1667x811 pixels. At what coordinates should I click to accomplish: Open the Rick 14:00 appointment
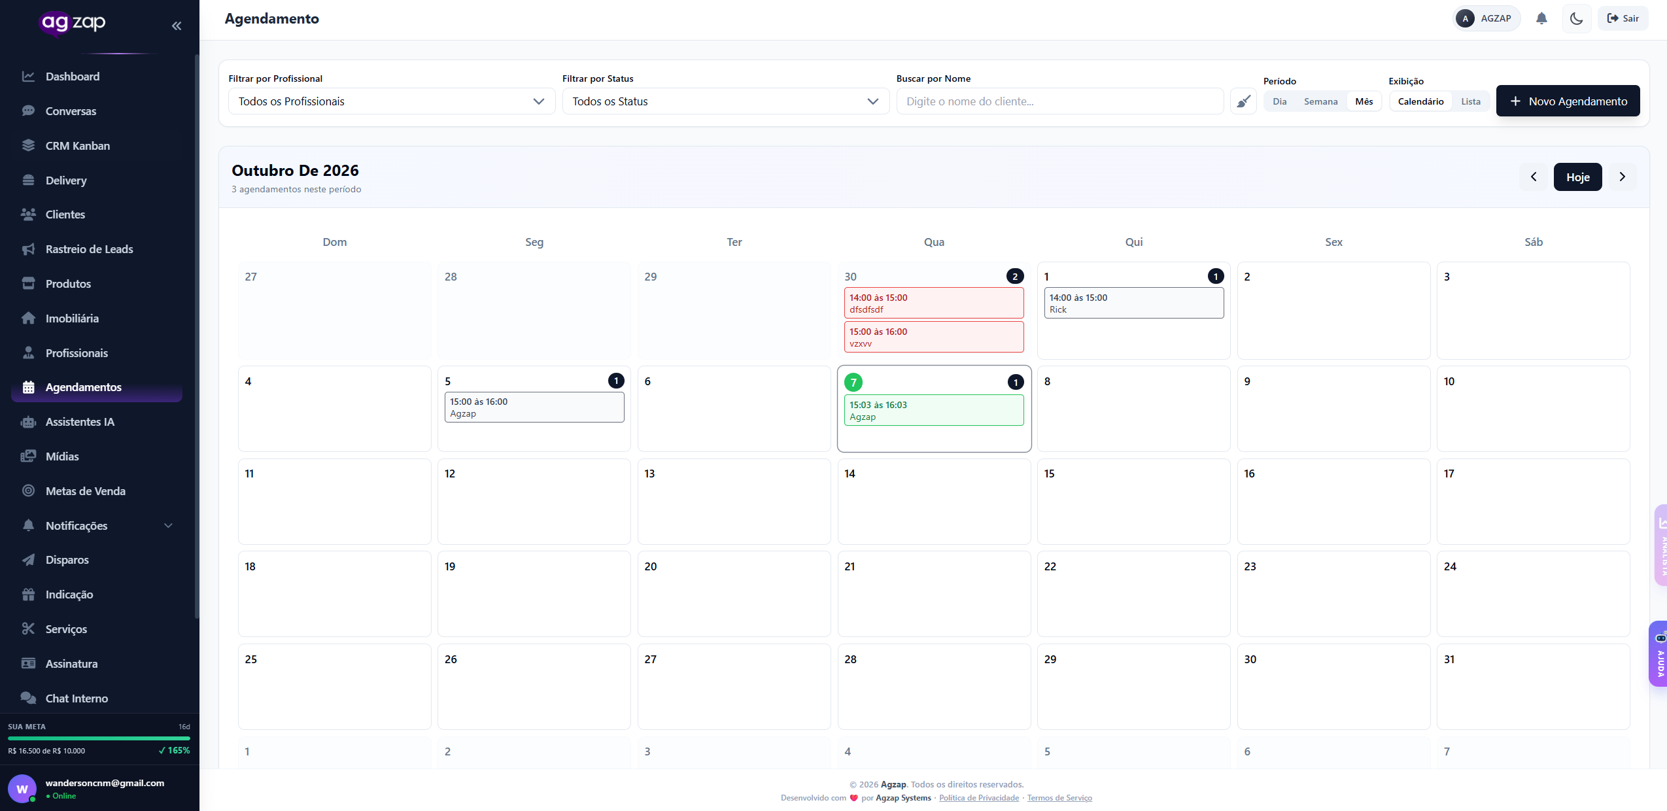click(x=1134, y=303)
